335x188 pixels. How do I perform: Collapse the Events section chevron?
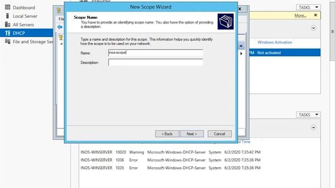point(314,127)
